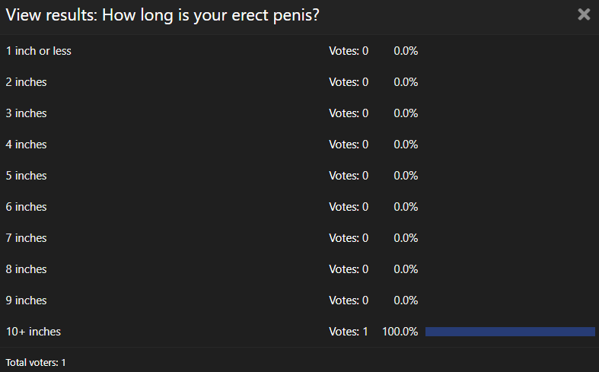Close the poll results dialog
This screenshot has height=372, width=599.
click(x=584, y=14)
